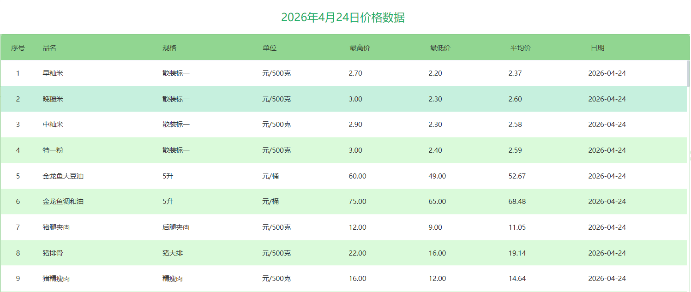Select the 规格 column header

[169, 48]
